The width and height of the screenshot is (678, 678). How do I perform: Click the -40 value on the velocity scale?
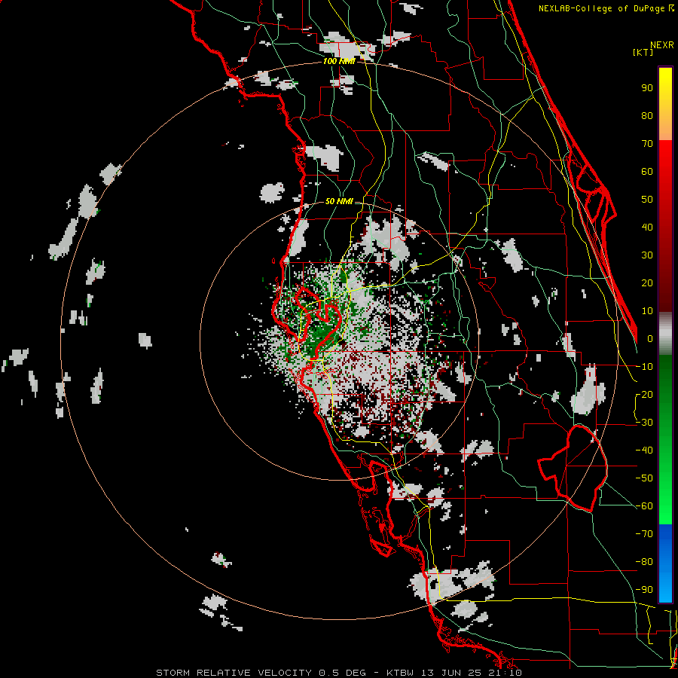pyautogui.click(x=644, y=450)
